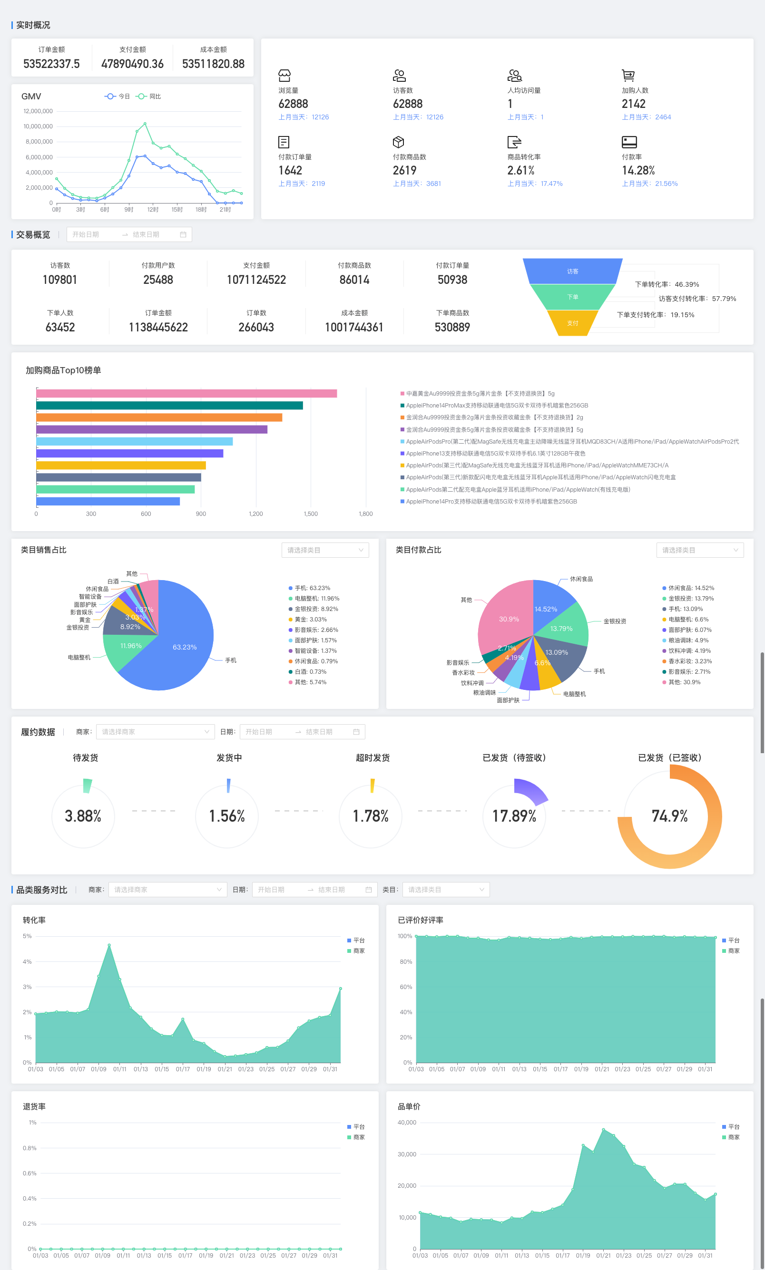765x1270 pixels.
Task: Toggle 平台 legend in 转化率 chart
Action: click(x=356, y=940)
